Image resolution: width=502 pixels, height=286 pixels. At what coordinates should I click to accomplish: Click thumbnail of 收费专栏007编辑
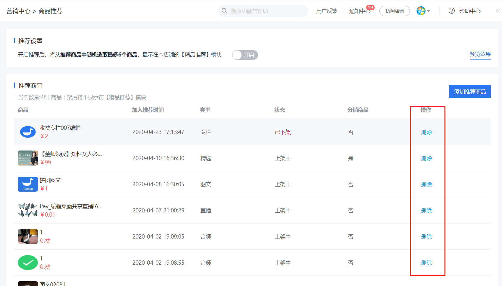click(28, 132)
